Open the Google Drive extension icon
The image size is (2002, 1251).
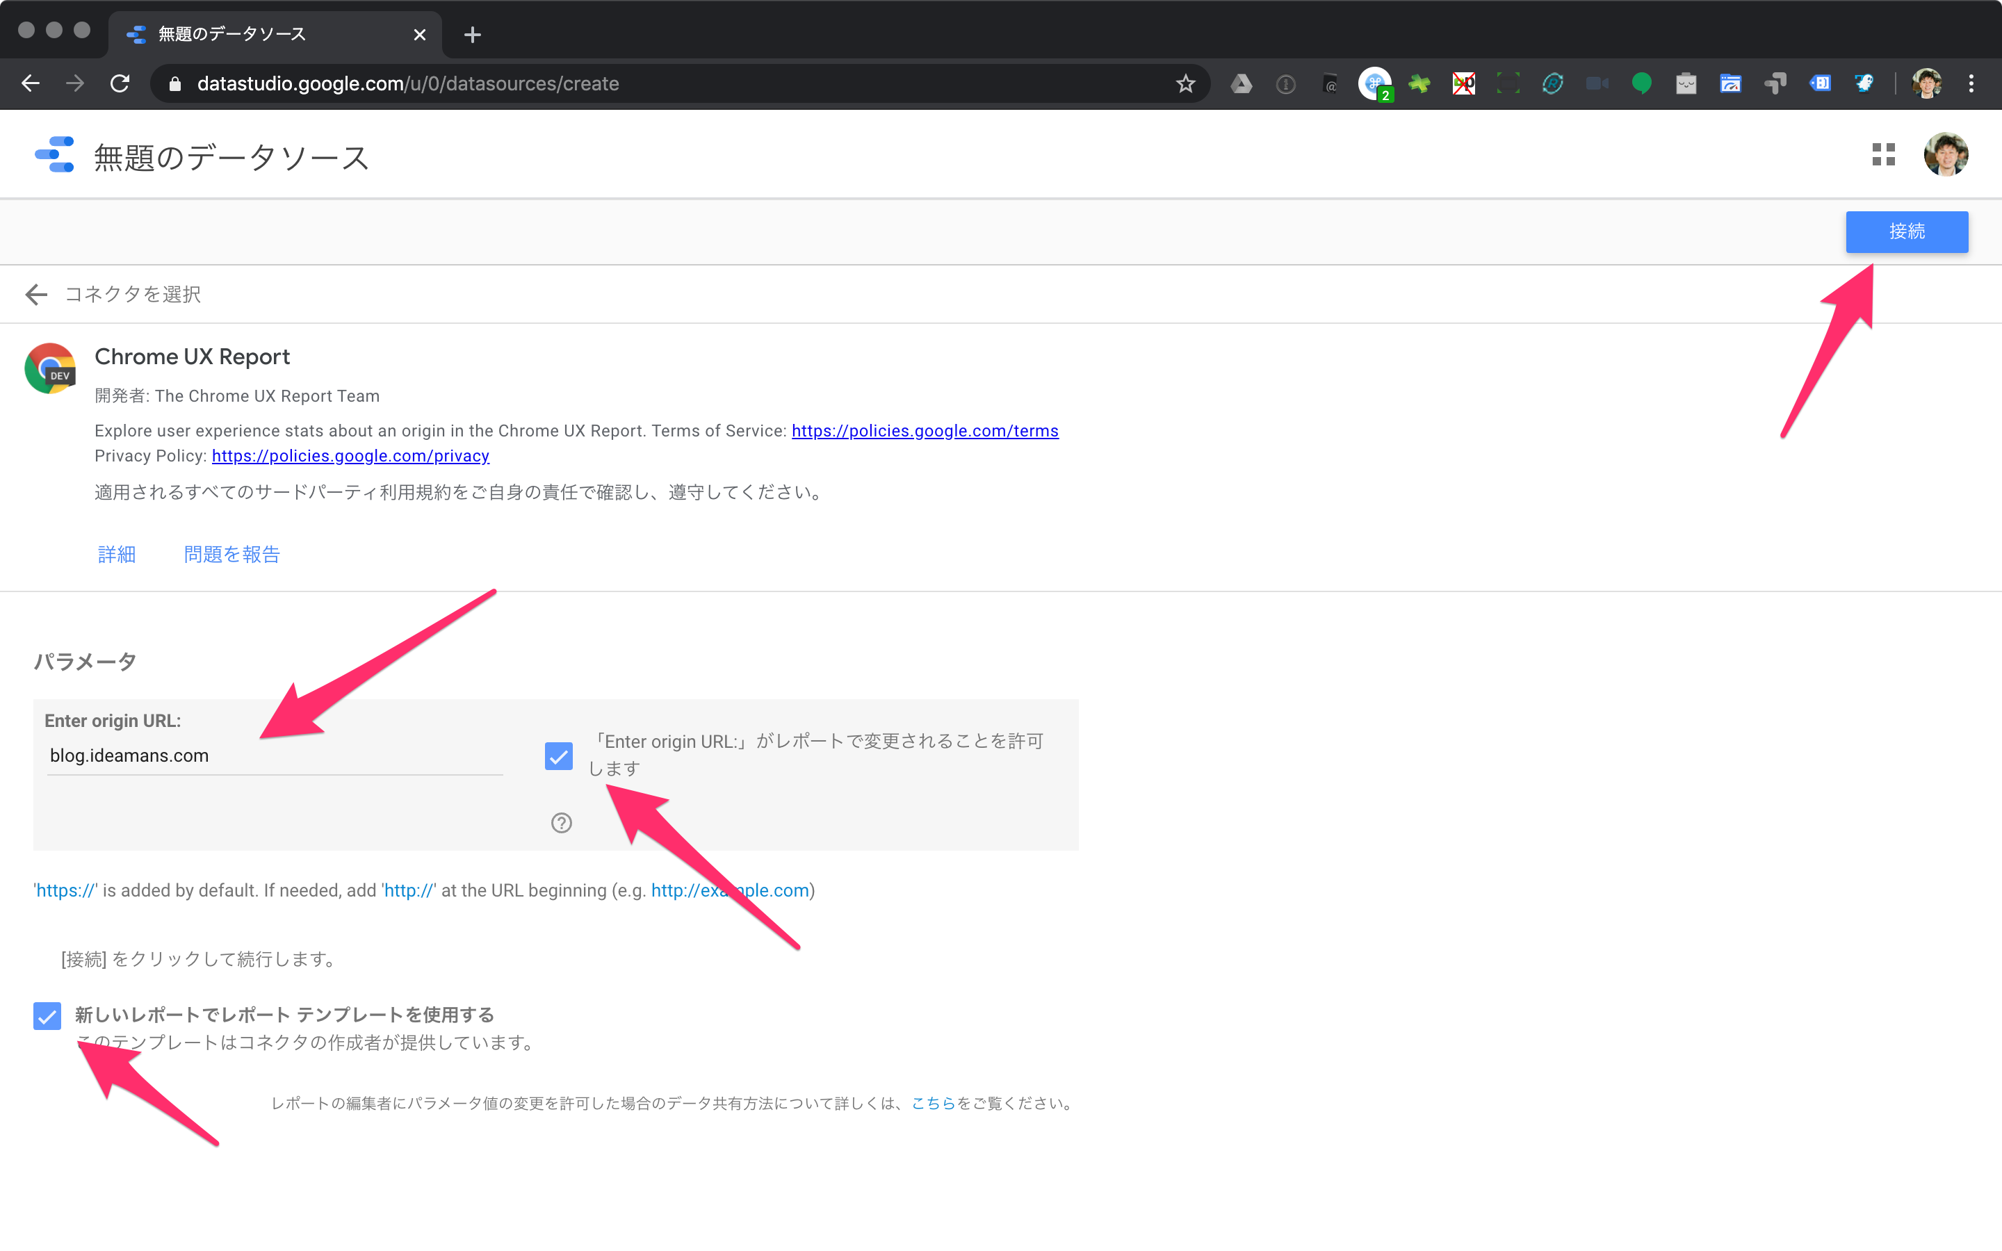point(1241,83)
